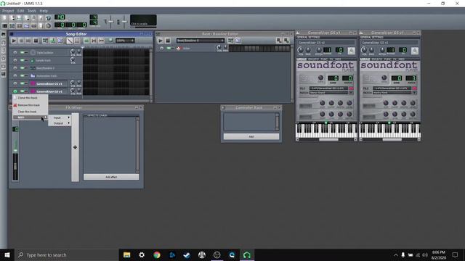The image size is (465, 261).
Task: Click CPU load widget 'Click to enable'
Action: [x=143, y=20]
